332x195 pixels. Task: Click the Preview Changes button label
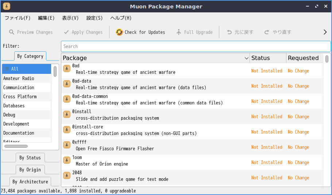(x=35, y=32)
